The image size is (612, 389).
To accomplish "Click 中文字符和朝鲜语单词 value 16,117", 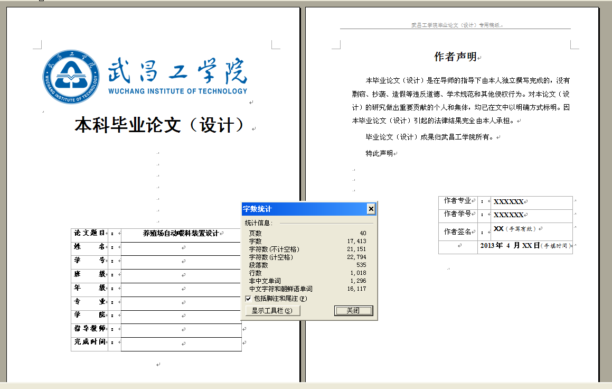I will 357,289.
